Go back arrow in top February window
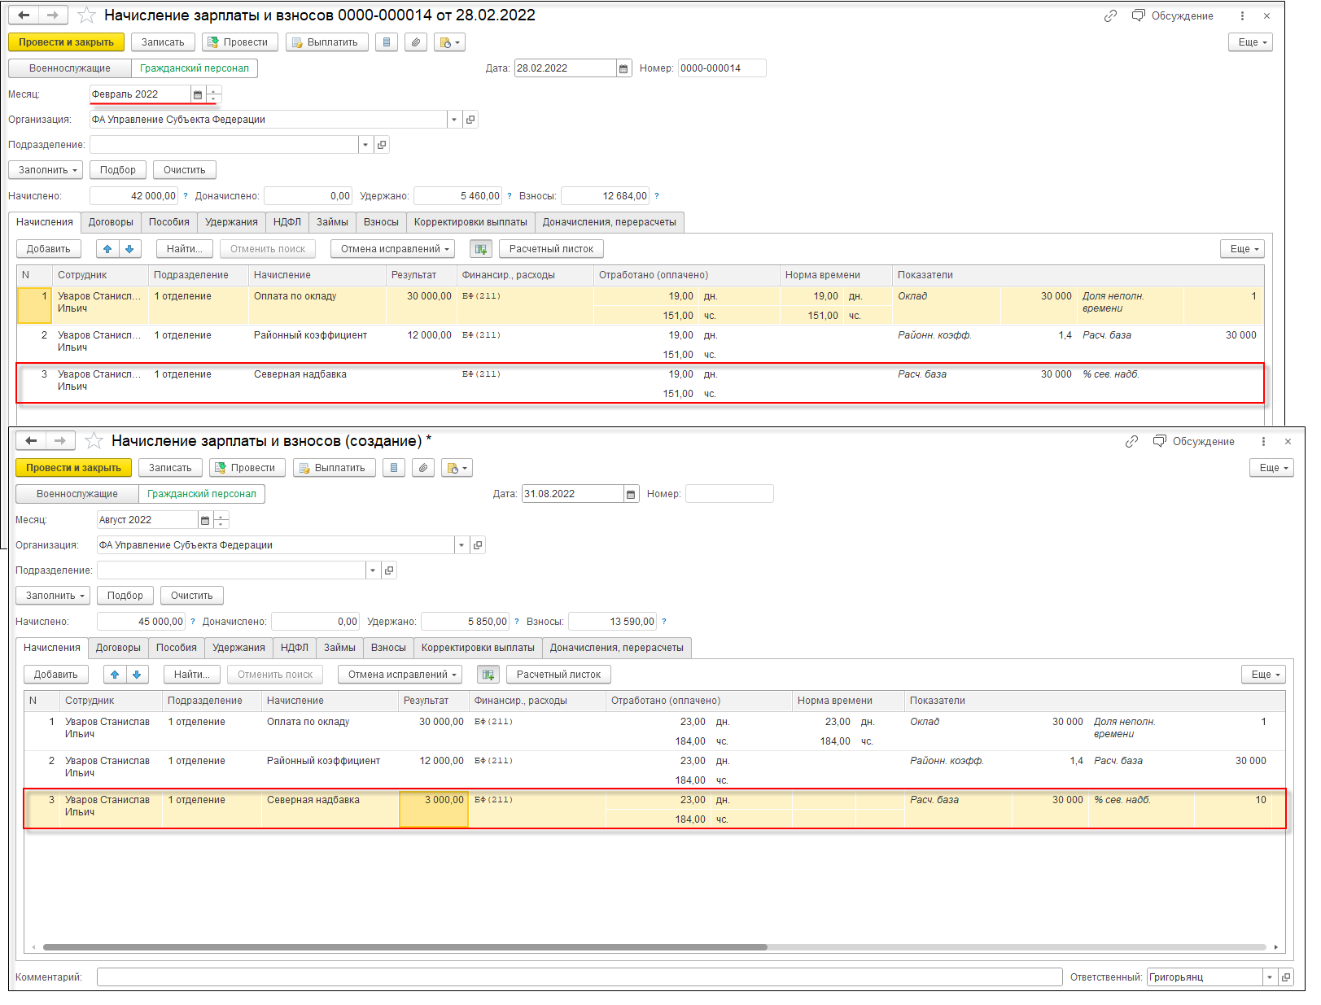This screenshot has height=1005, width=1321. pyautogui.click(x=24, y=15)
